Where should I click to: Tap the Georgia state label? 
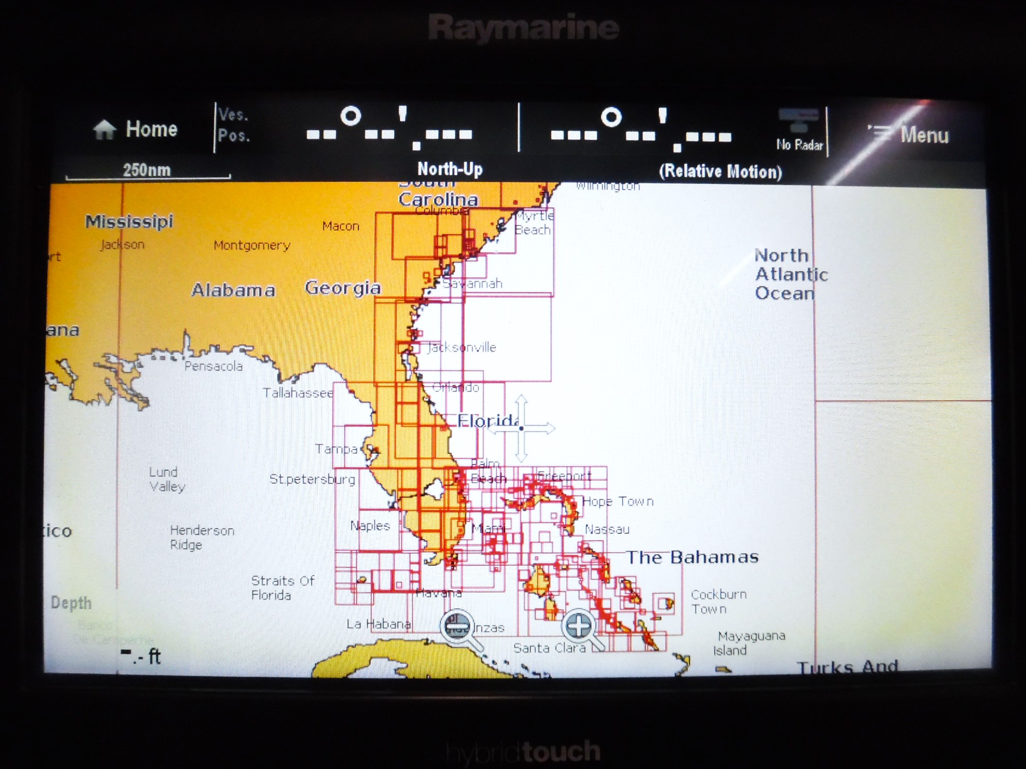343,288
